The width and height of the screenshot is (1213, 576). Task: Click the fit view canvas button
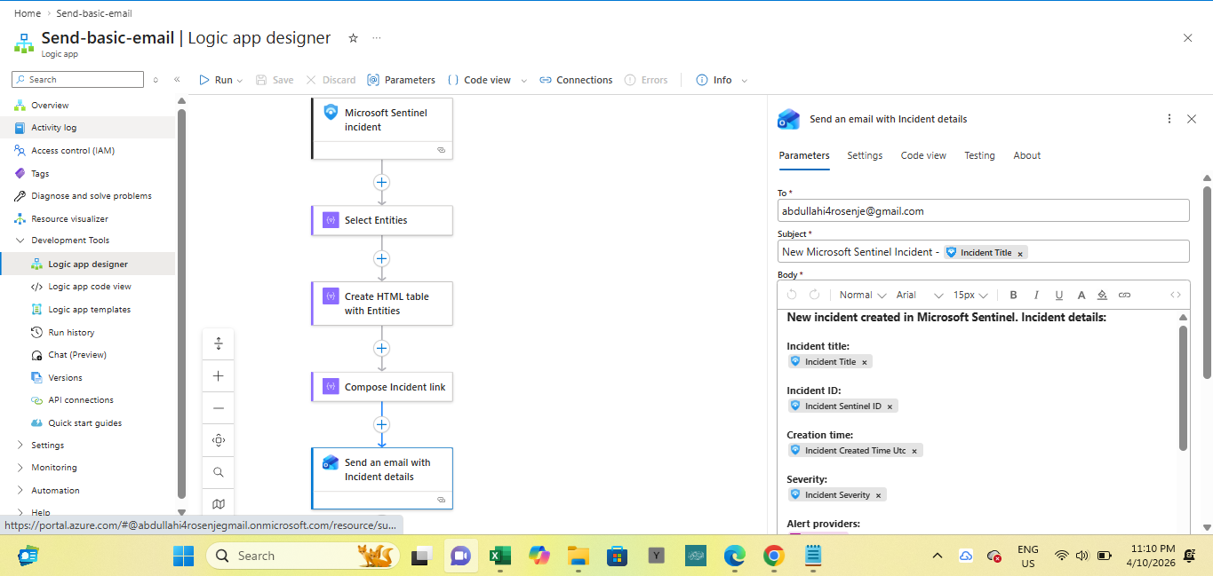219,440
